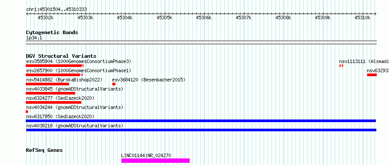Click the nsv4033845 gnomAD variant label

coord(75,89)
